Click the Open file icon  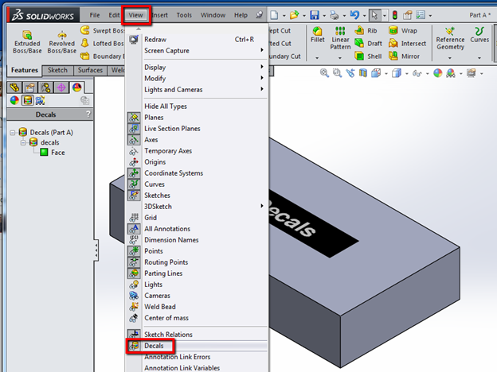tap(295, 15)
